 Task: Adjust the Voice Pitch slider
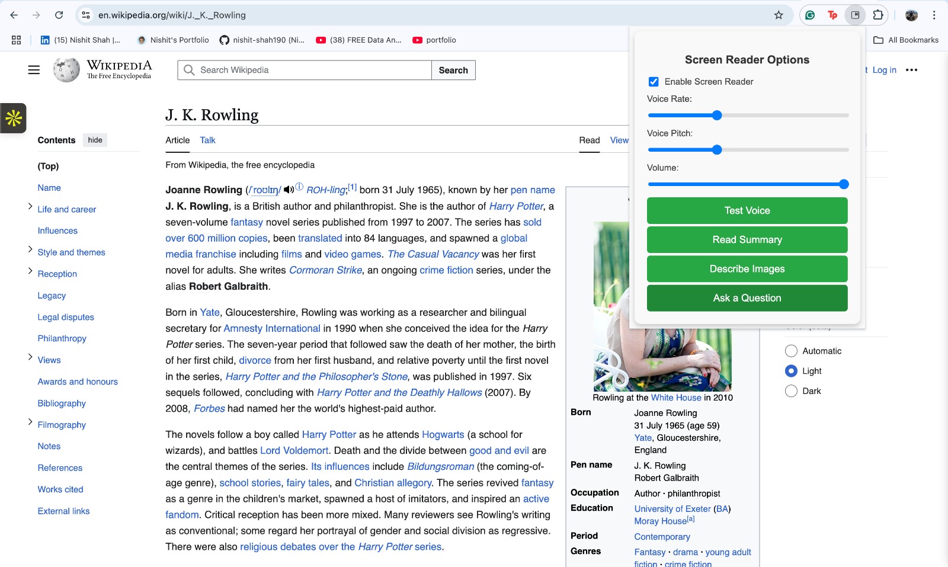[748, 150]
